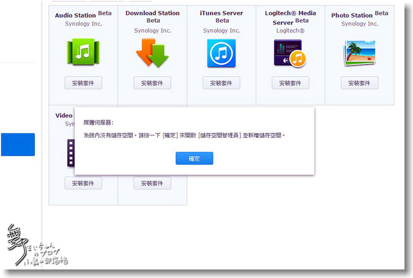Screen dimensions: 413x278
Task: Click the Audio Station green music icon
Action: click(83, 53)
